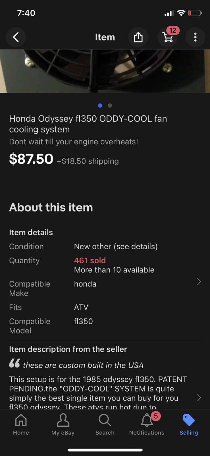This screenshot has height=456, width=210.
Task: Open the shopping cart with 12 items
Action: coord(168,37)
